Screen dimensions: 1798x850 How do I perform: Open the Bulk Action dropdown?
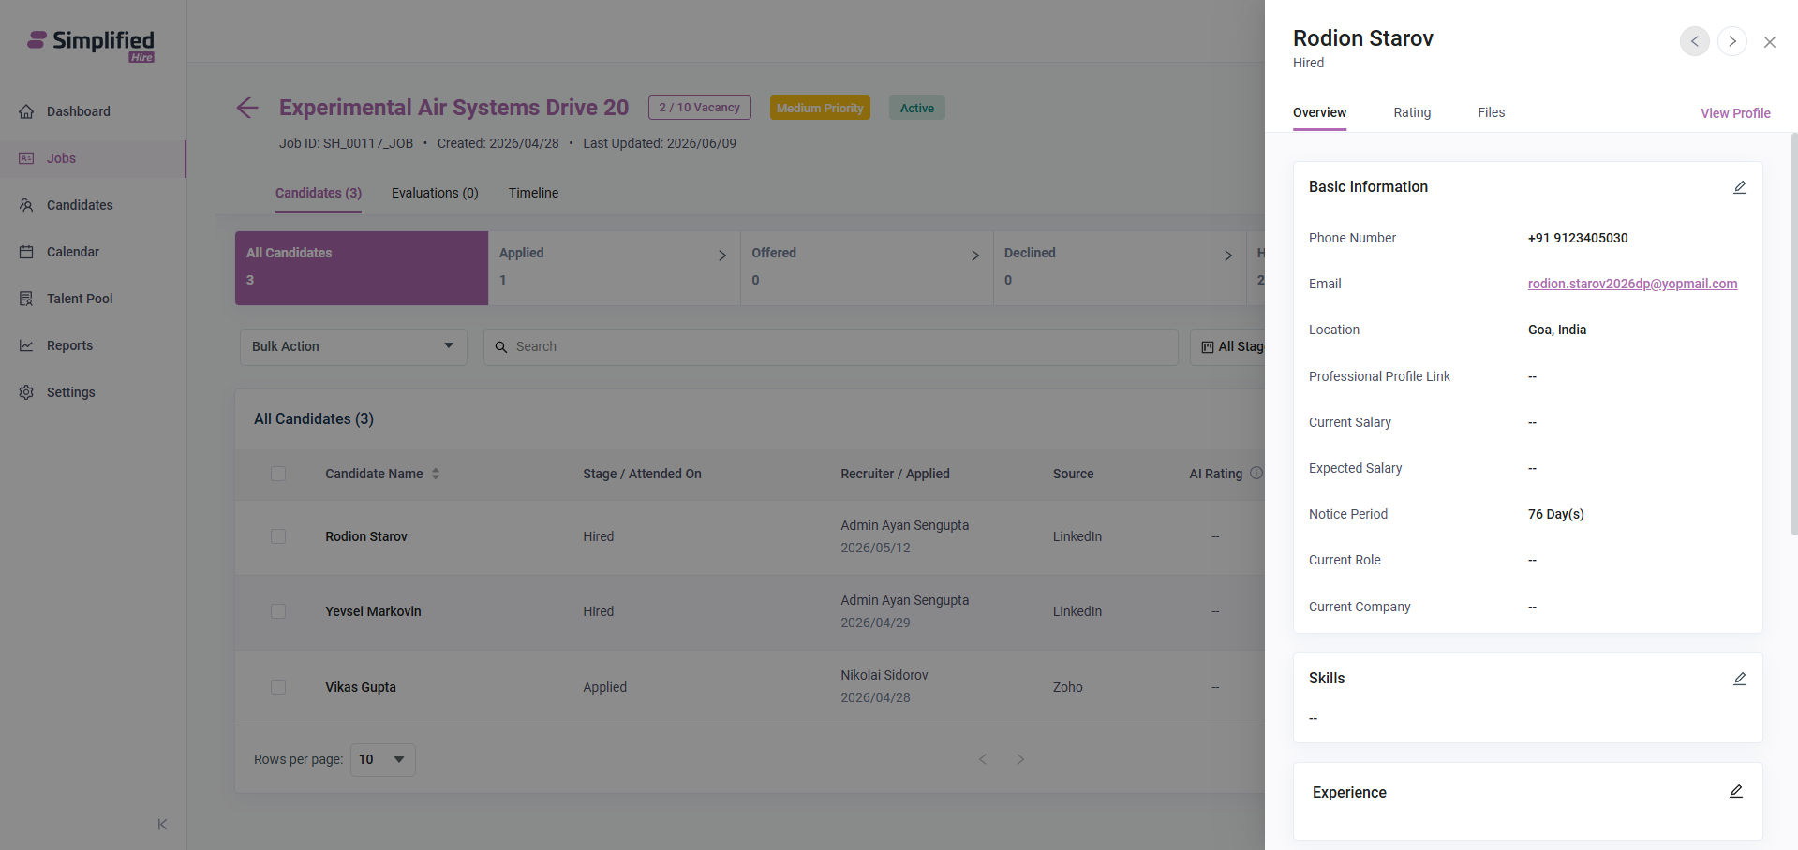[353, 346]
